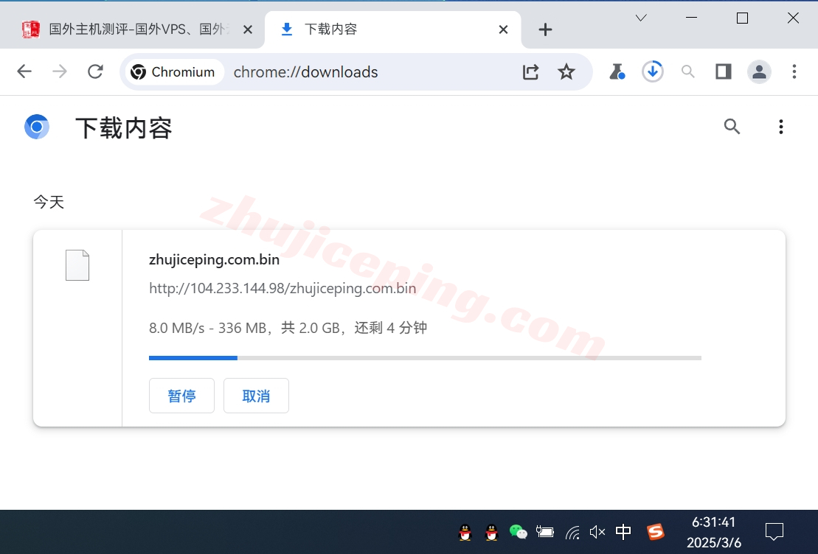The height and width of the screenshot is (554, 818).
Task: Go back using the browser back arrow
Action: pos(24,71)
